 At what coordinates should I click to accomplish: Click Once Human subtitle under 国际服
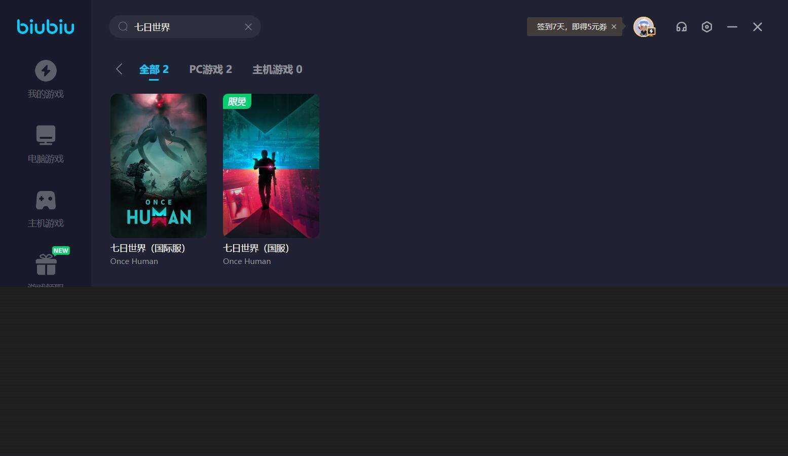(134, 261)
